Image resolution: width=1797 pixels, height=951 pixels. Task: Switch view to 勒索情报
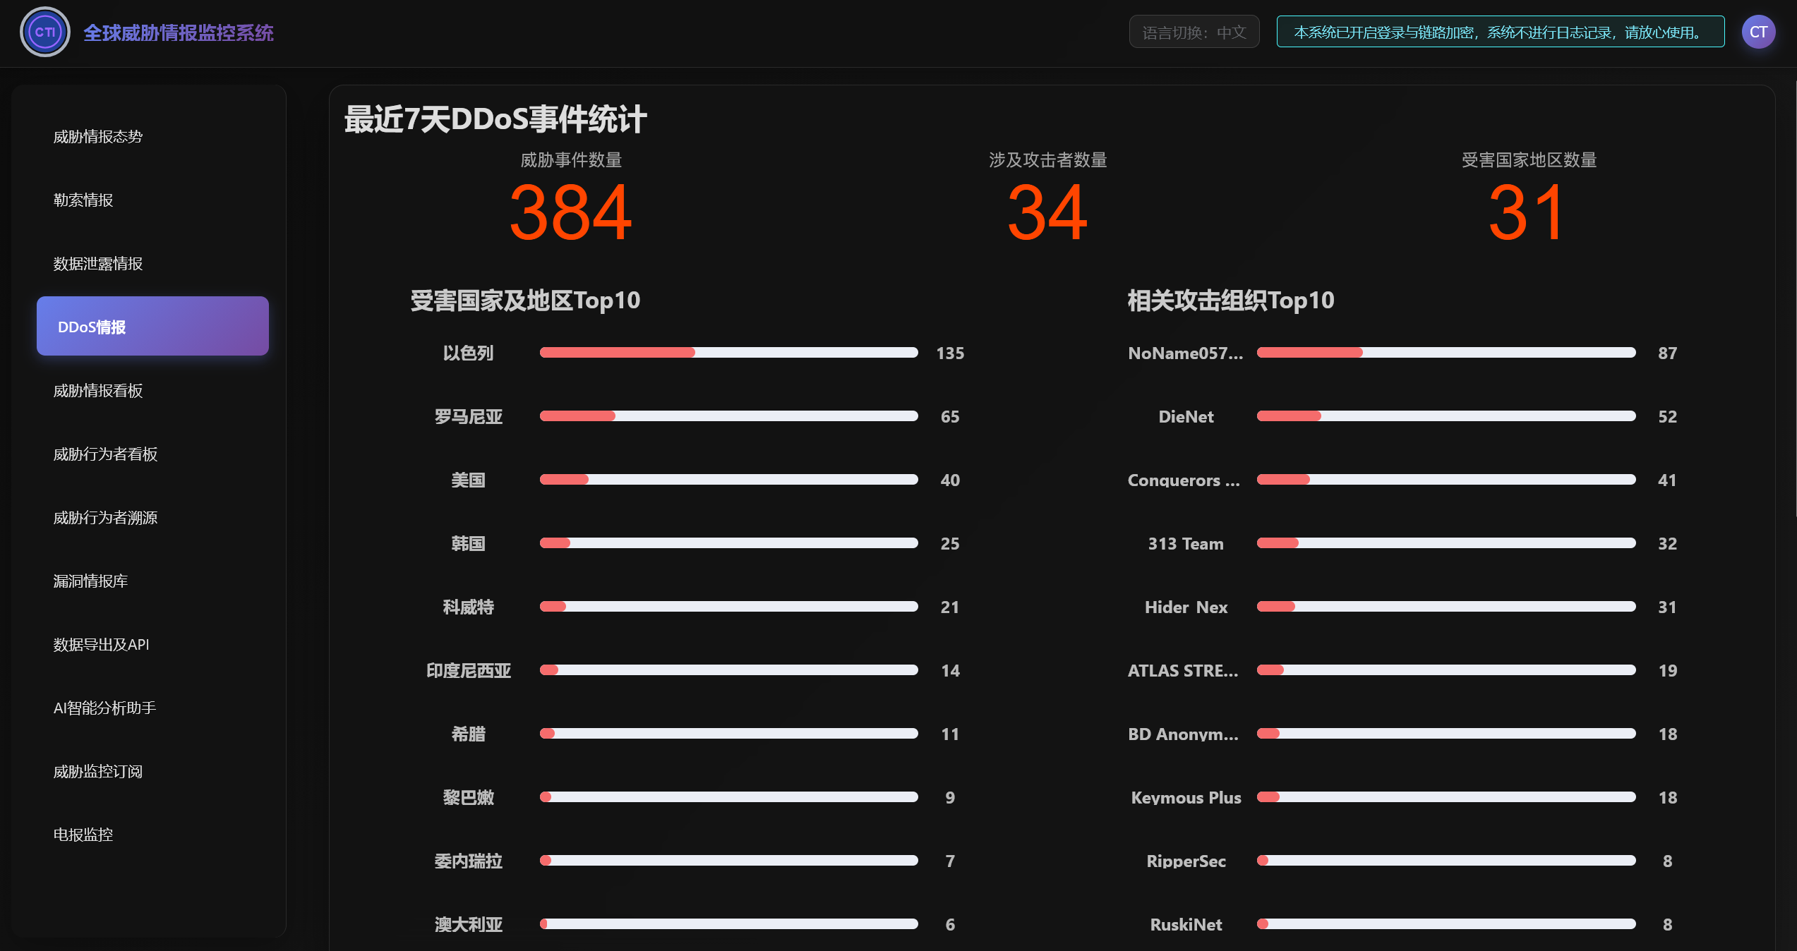pos(83,200)
